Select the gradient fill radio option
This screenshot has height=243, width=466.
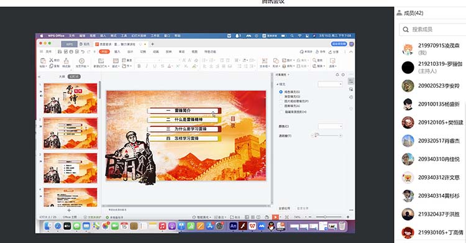281,96
